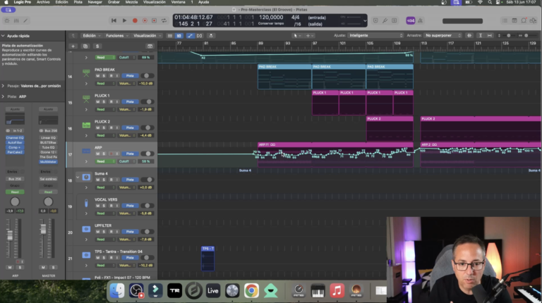The image size is (542, 303).
Task: Open Ableton Live from the dock
Action: [x=212, y=290]
